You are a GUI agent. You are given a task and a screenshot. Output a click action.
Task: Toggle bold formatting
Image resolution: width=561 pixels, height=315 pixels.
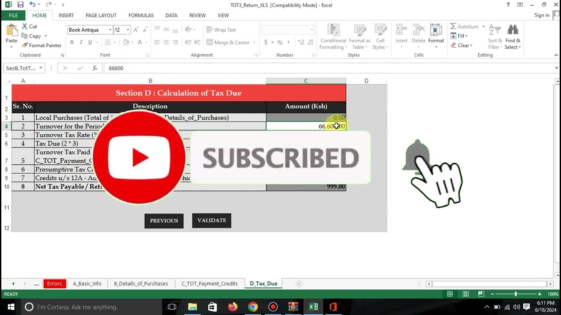tap(72, 42)
